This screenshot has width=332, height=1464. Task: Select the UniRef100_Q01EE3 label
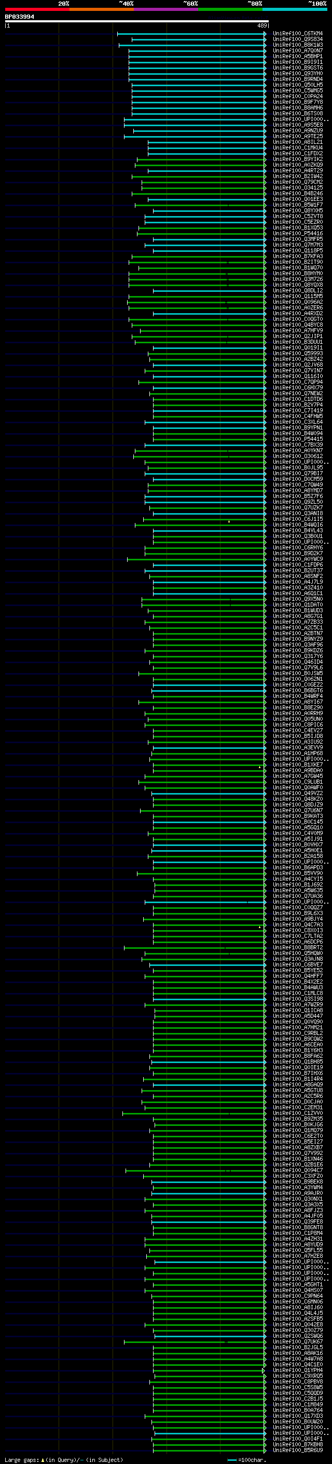coord(297,199)
